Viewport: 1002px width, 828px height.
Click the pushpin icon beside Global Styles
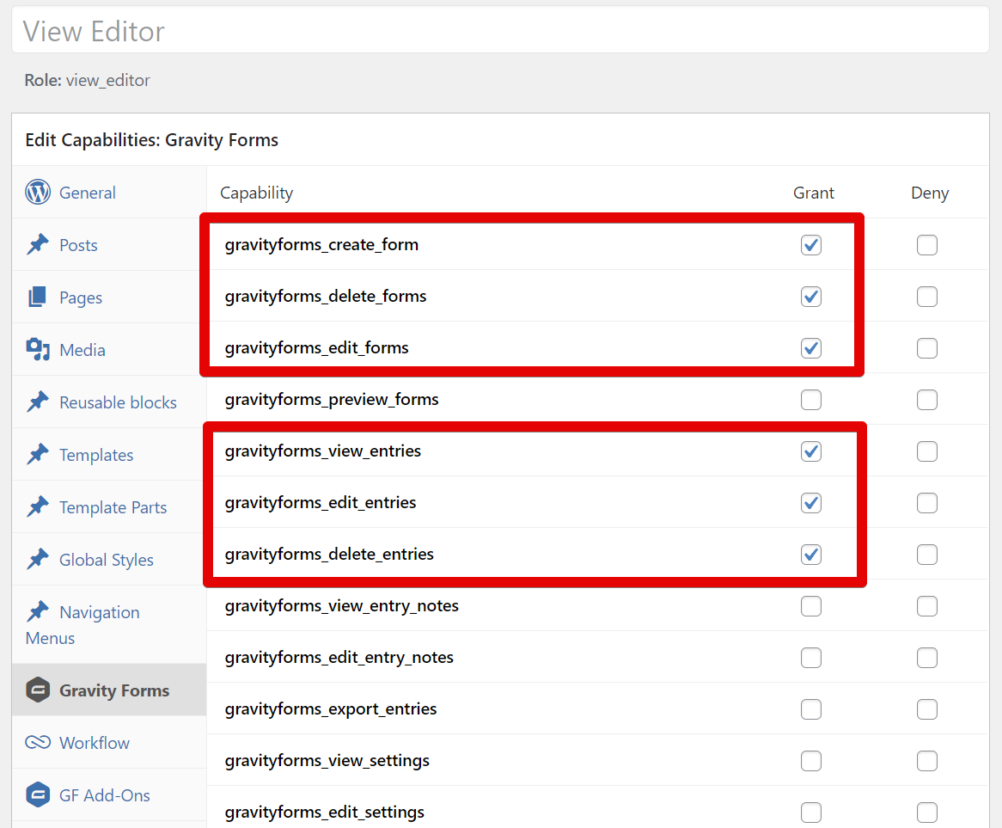[38, 560]
